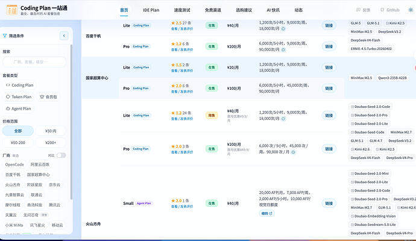Click the Coding Plan site logo icon
The width and height of the screenshot is (416, 241).
coord(12,10)
